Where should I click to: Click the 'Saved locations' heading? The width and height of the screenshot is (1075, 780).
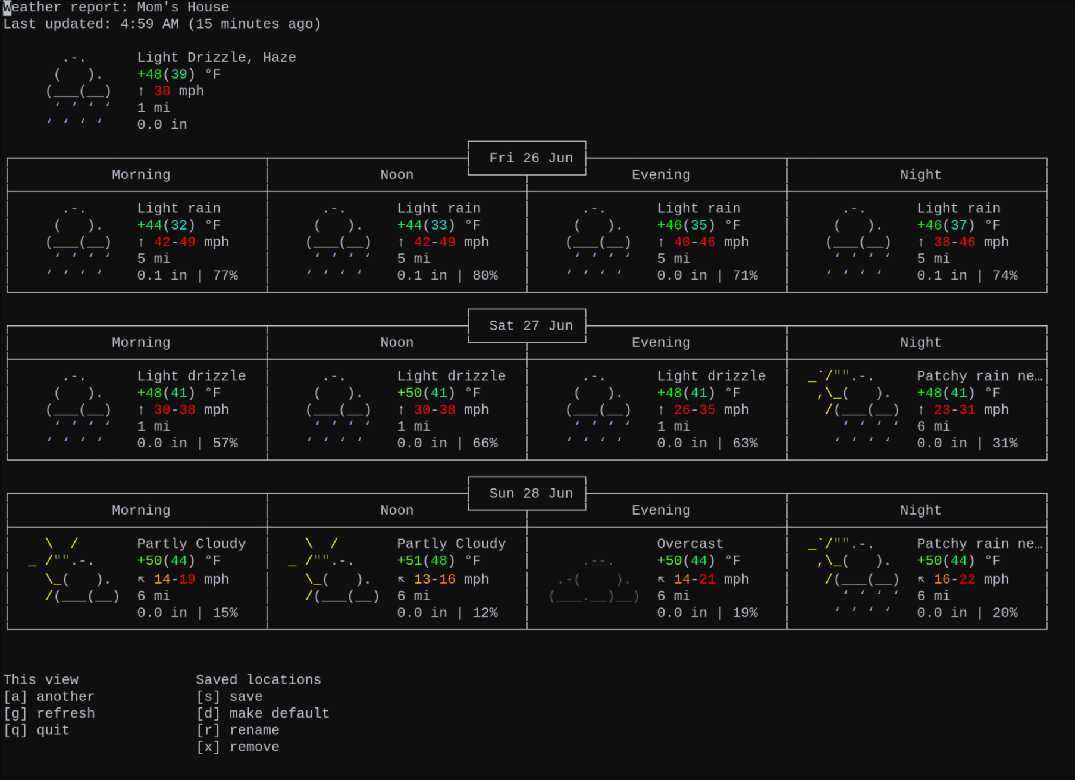pyautogui.click(x=259, y=679)
